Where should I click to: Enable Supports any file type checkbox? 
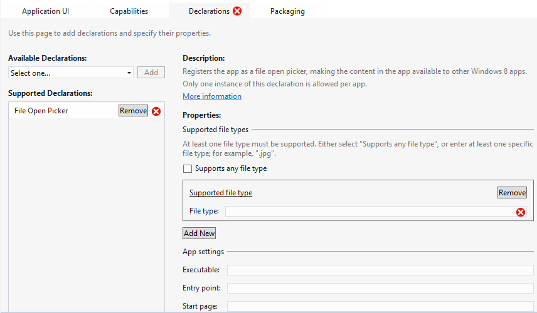tap(187, 169)
